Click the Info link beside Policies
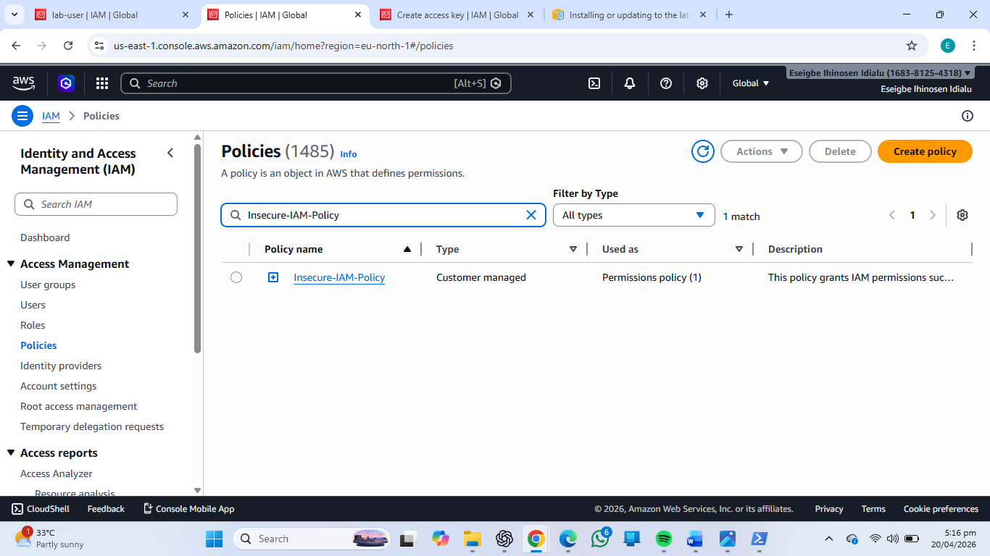 (349, 154)
